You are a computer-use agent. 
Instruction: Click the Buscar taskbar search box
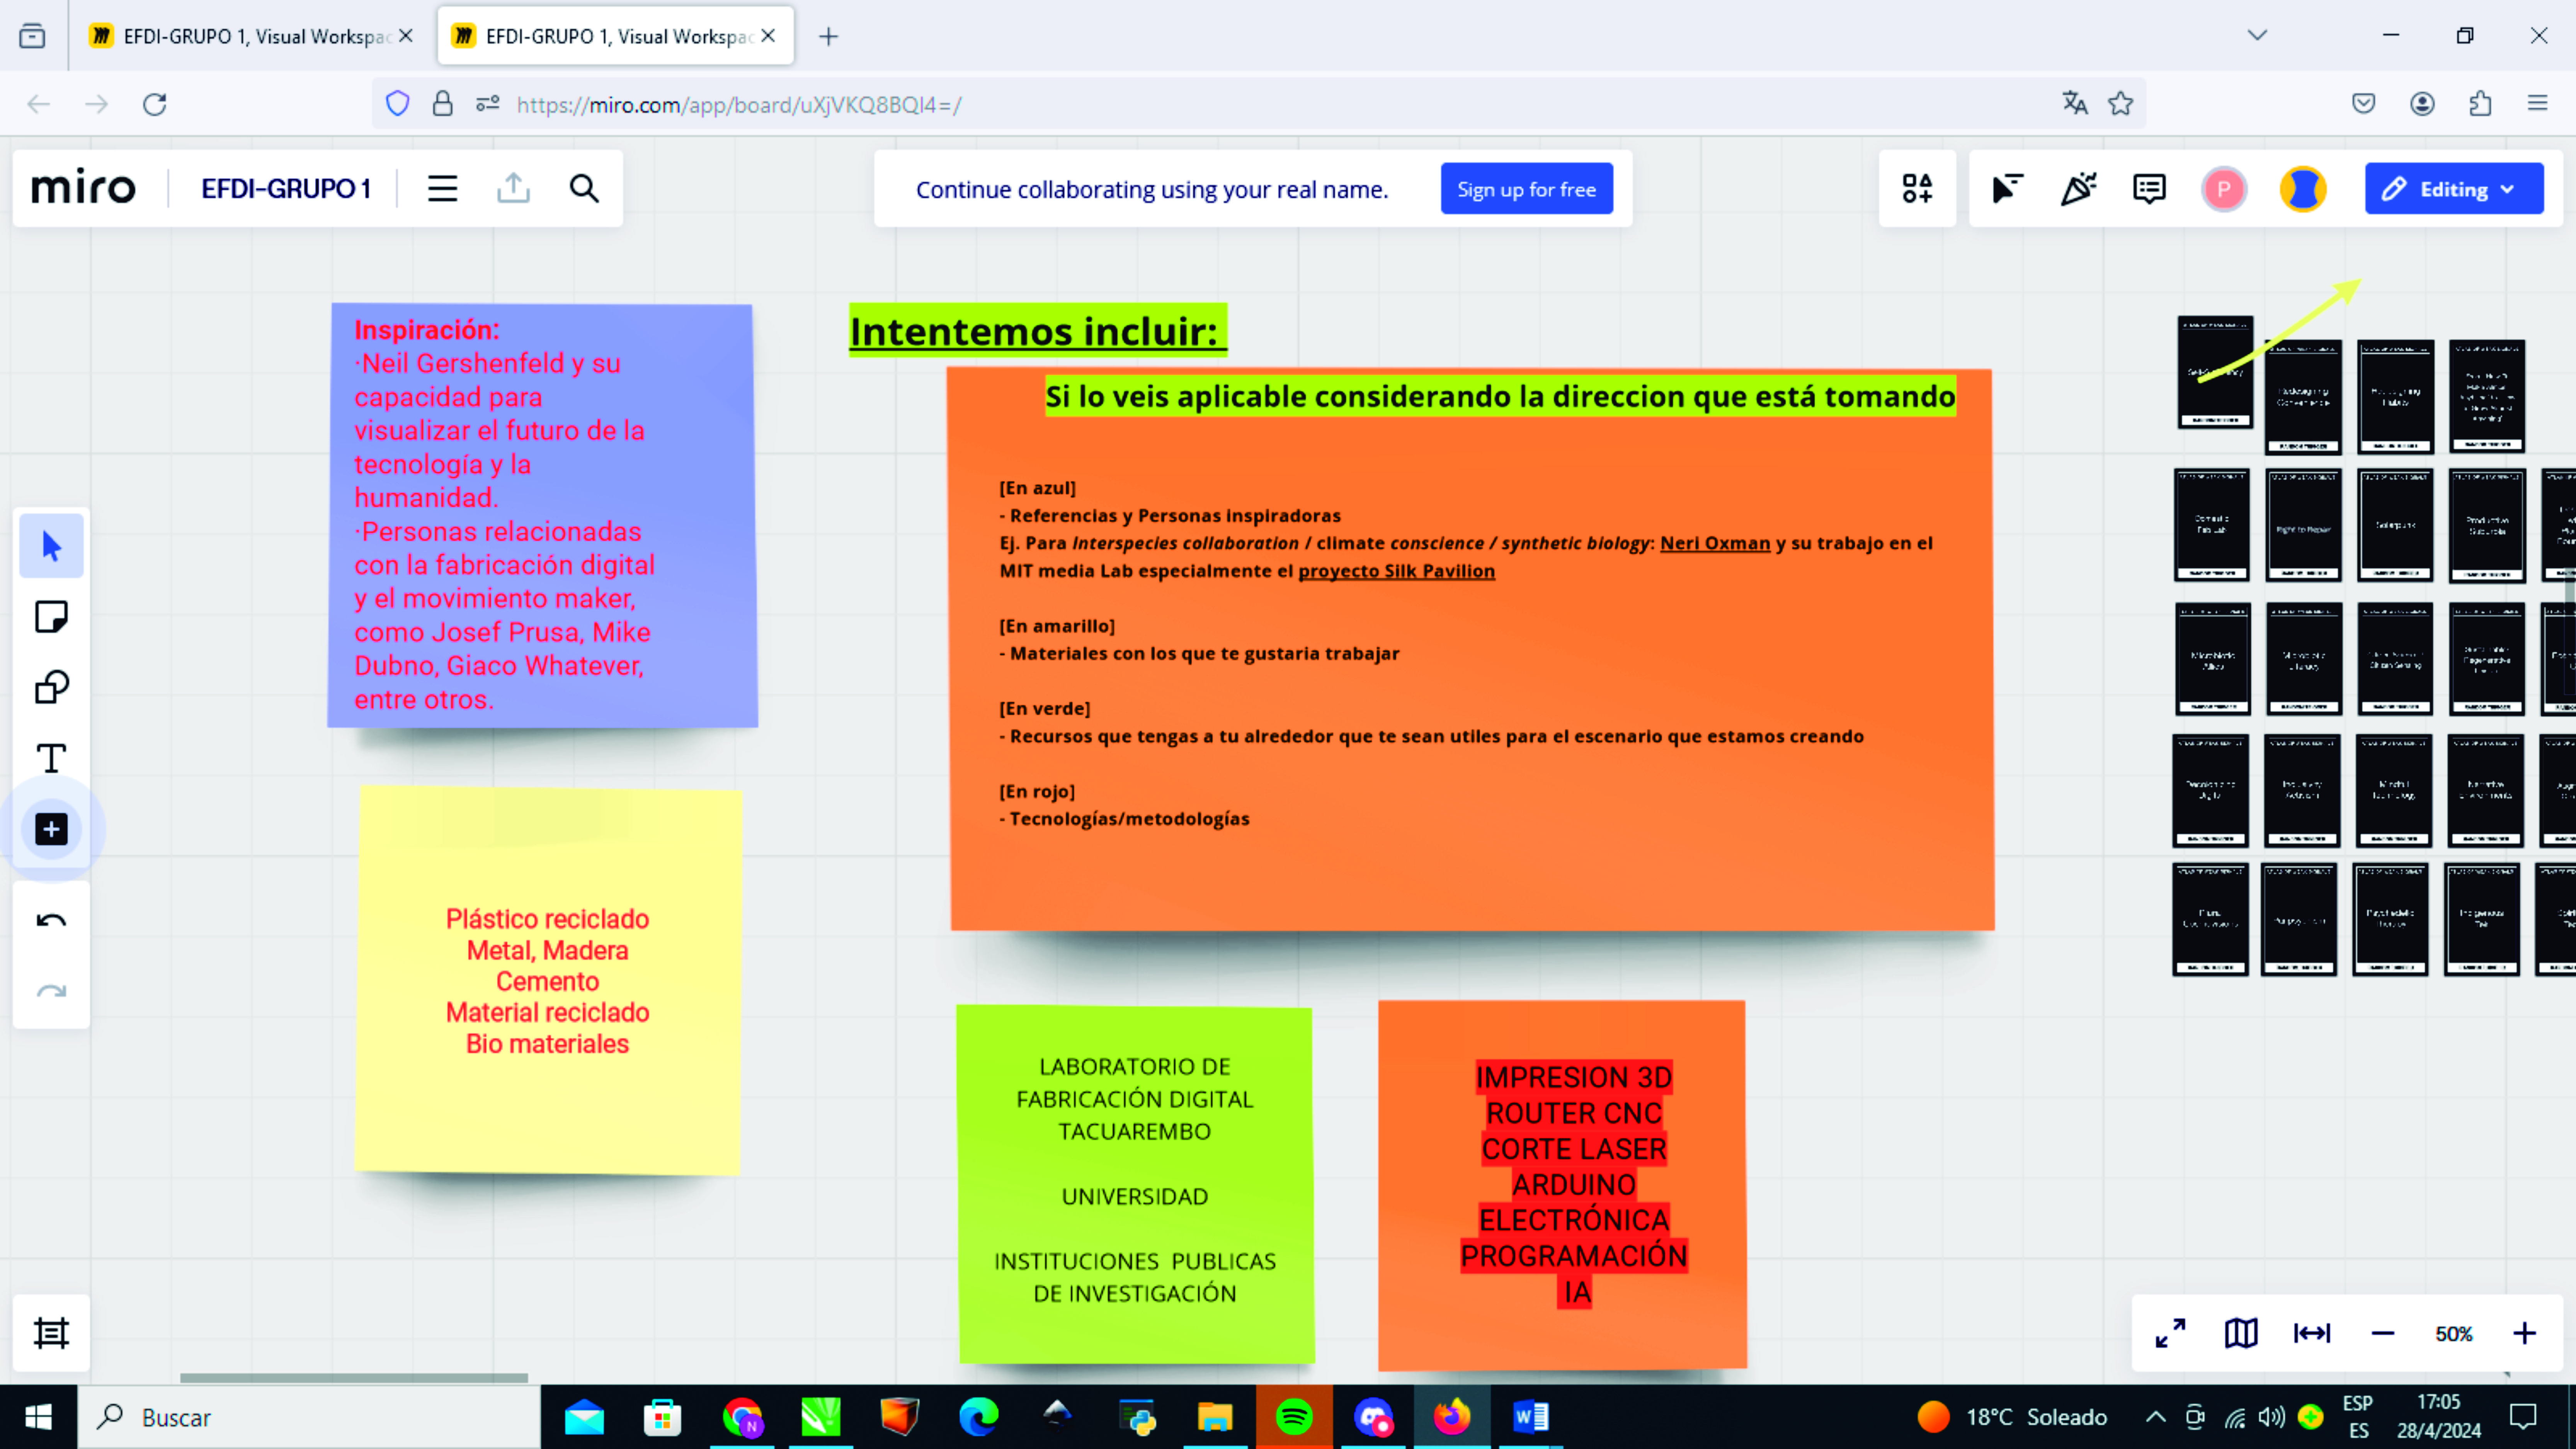(310, 1417)
